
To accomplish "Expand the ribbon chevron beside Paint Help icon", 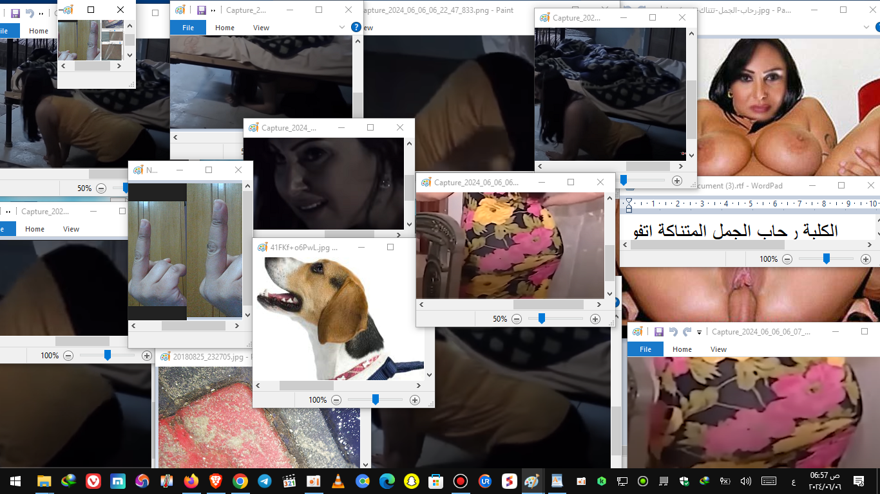I will pyautogui.click(x=342, y=27).
